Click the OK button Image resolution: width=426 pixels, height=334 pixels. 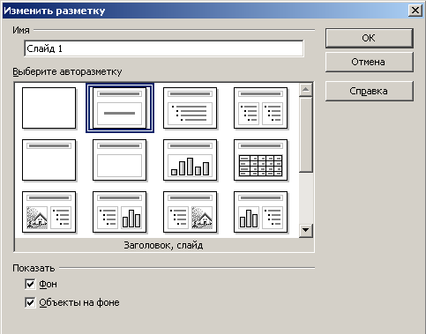pos(370,38)
